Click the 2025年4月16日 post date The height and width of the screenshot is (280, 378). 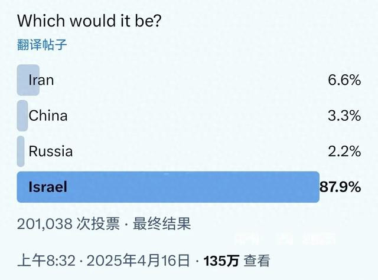pos(138,261)
